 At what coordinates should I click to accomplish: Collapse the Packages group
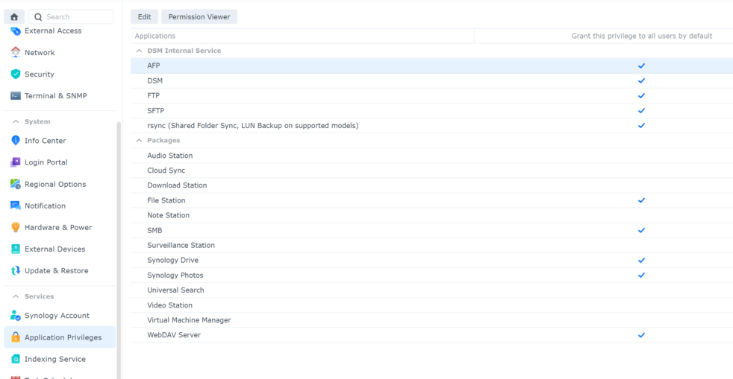coord(139,140)
